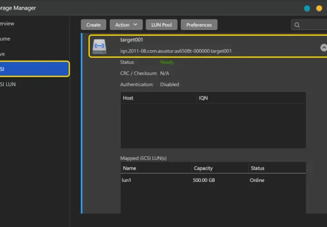Click the yellow window control button
Screen dimensions: 327x227
[x=319, y=8]
